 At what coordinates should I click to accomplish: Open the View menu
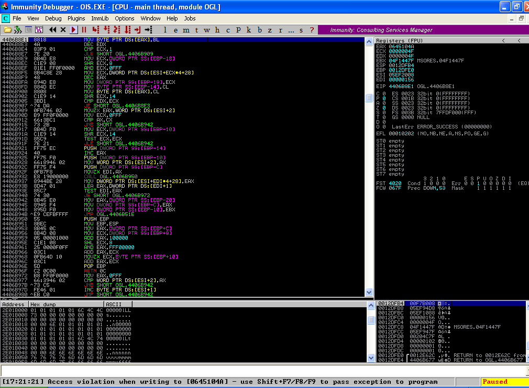point(33,18)
